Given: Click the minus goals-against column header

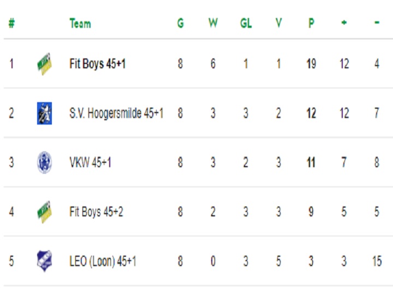Looking at the screenshot, I should pyautogui.click(x=377, y=22).
